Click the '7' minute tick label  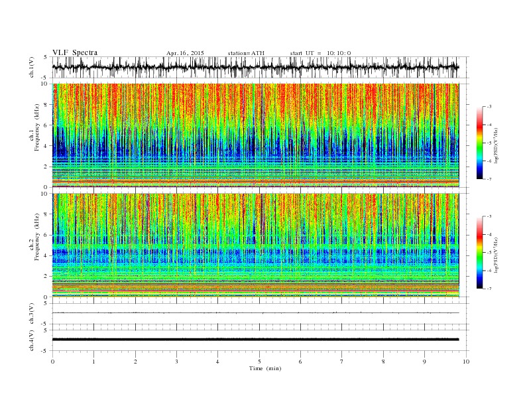click(x=342, y=362)
